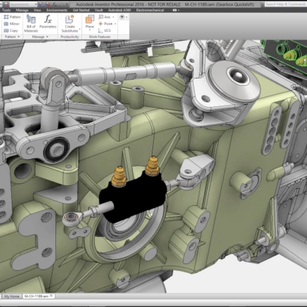
Task: Open the Bill of Materials
Action: 31,23
